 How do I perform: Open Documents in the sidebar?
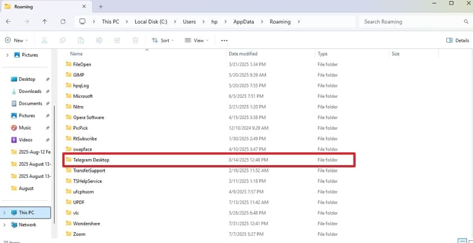pos(30,103)
